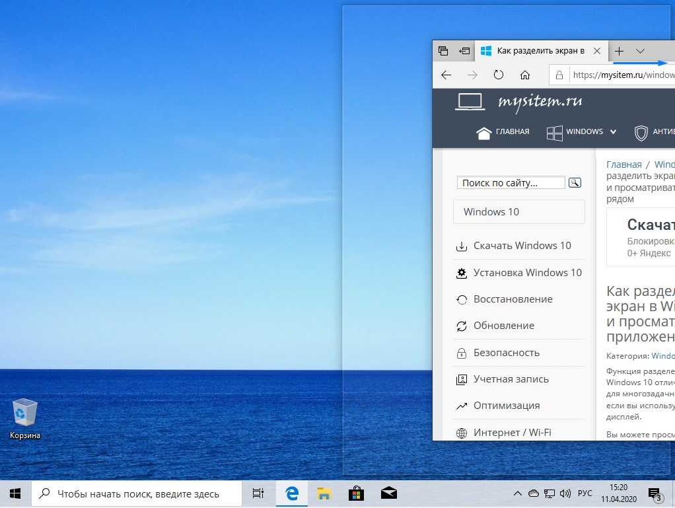This screenshot has height=508, width=675.
Task: Click the Поиск по сайту search field
Action: [511, 183]
